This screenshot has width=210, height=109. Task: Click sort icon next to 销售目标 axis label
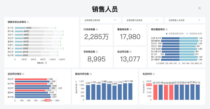[46, 63]
